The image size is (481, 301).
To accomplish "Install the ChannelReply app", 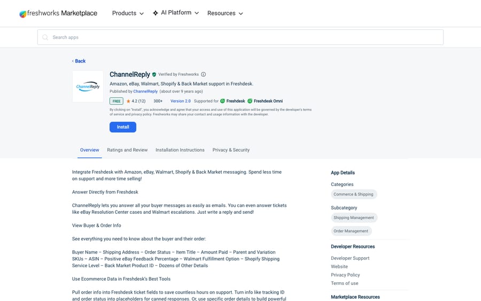I will coord(123,127).
